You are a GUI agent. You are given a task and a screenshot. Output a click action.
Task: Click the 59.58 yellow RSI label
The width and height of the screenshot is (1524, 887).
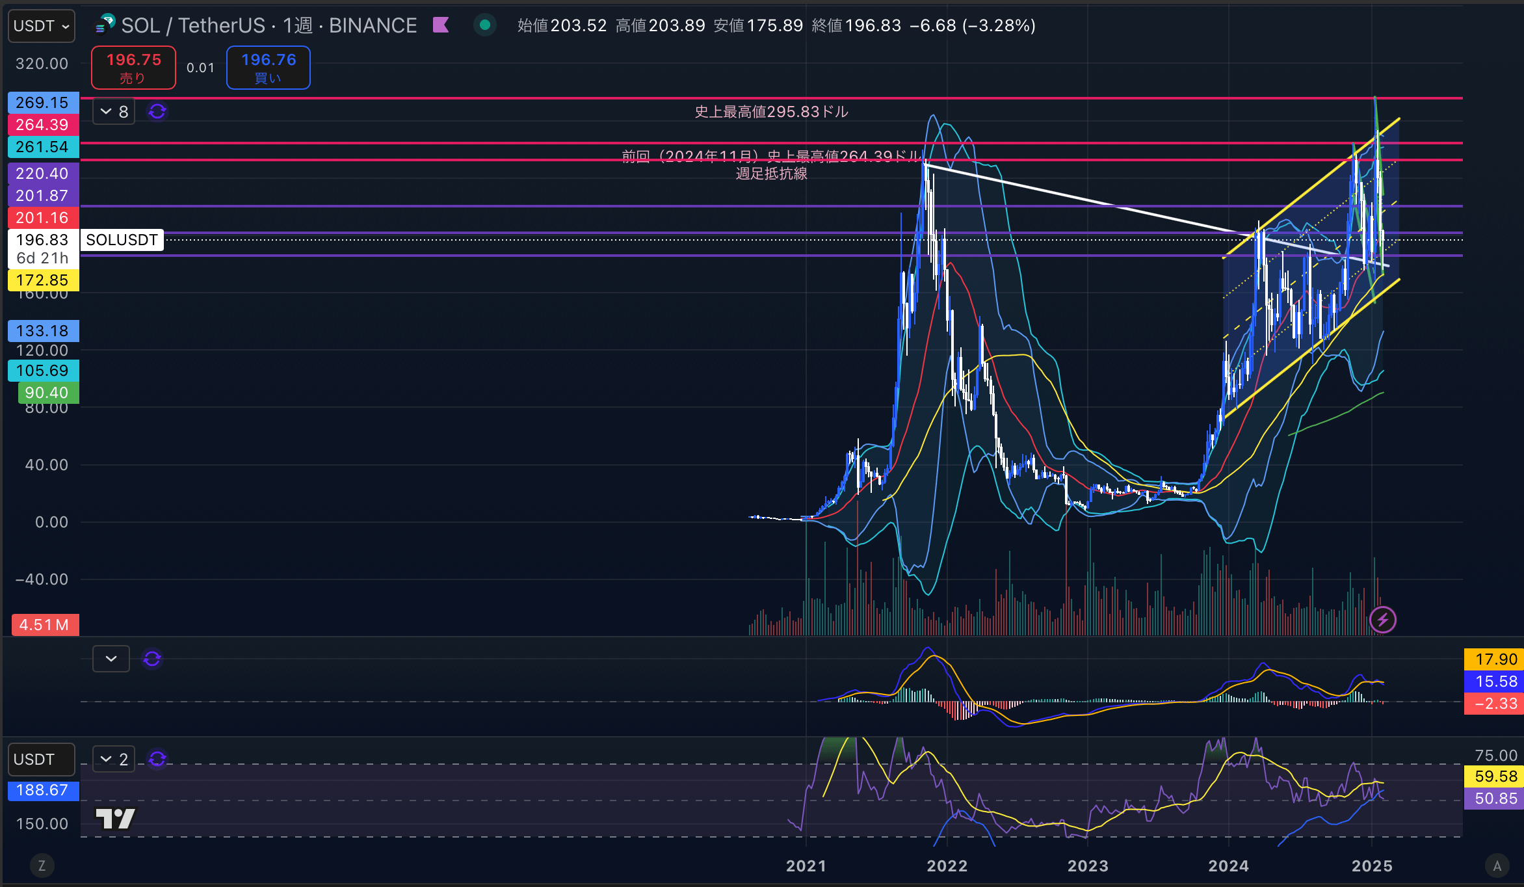1493,776
